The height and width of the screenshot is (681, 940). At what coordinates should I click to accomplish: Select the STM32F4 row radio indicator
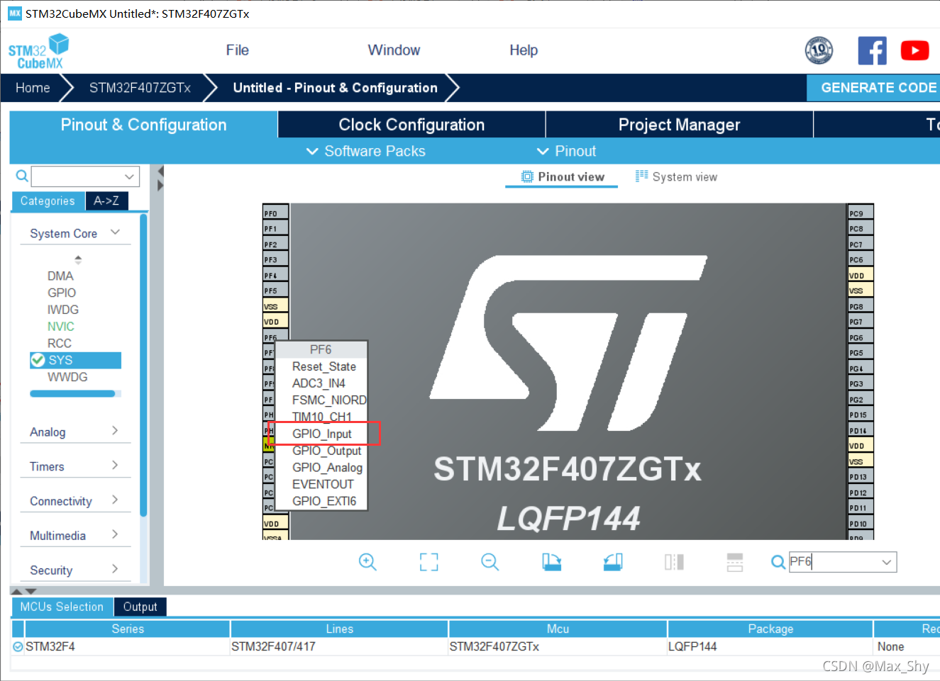click(x=18, y=646)
